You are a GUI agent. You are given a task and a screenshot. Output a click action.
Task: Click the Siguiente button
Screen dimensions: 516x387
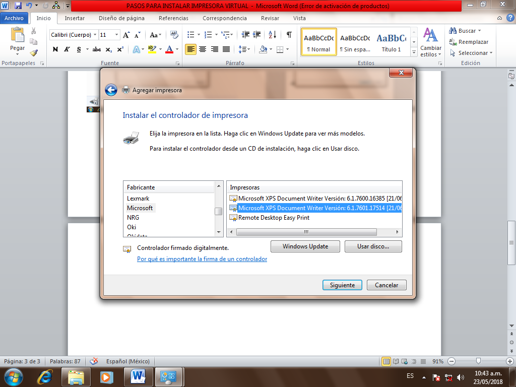pos(342,285)
